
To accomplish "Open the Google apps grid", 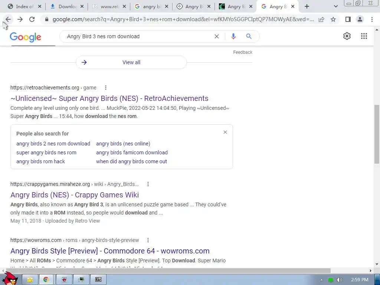I will pyautogui.click(x=364, y=36).
